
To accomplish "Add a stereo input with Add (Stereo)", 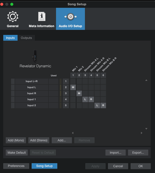I will tap(39, 140).
